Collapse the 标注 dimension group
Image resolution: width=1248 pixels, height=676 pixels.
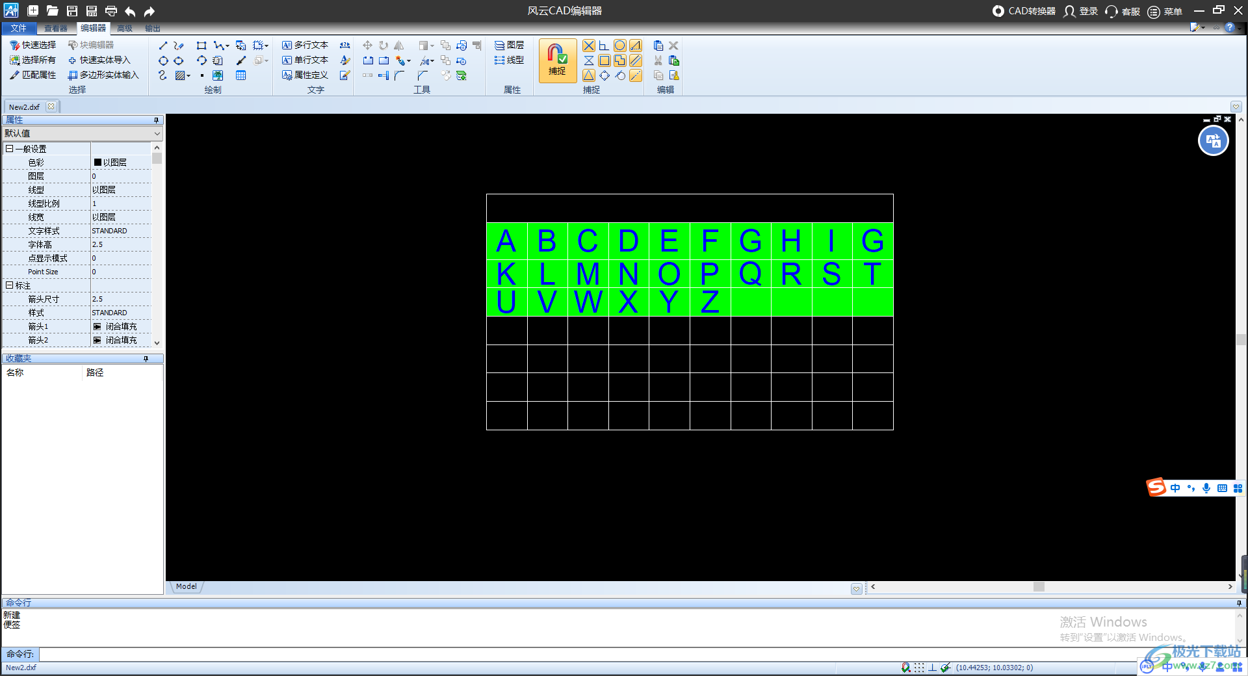[9, 285]
